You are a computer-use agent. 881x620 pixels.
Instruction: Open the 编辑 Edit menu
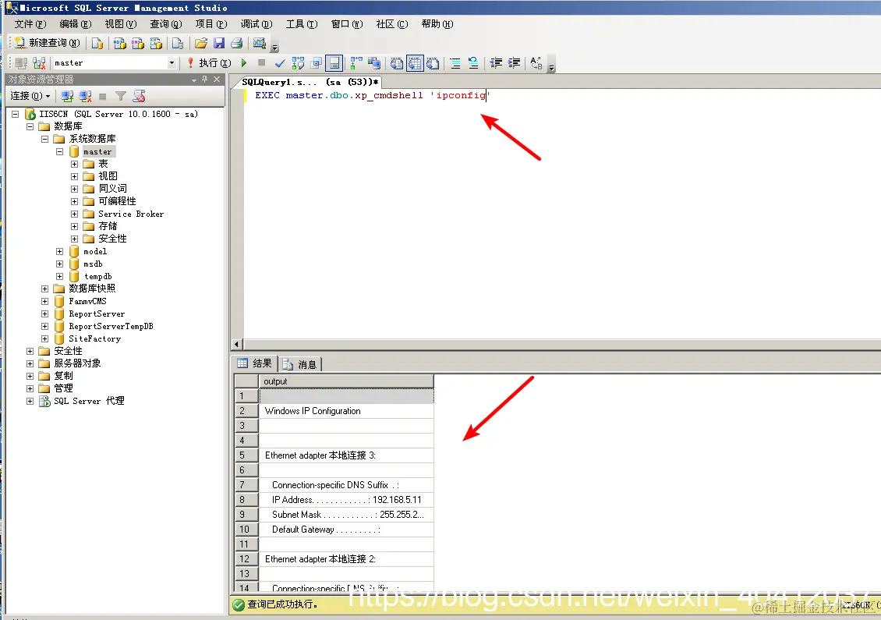(76, 24)
